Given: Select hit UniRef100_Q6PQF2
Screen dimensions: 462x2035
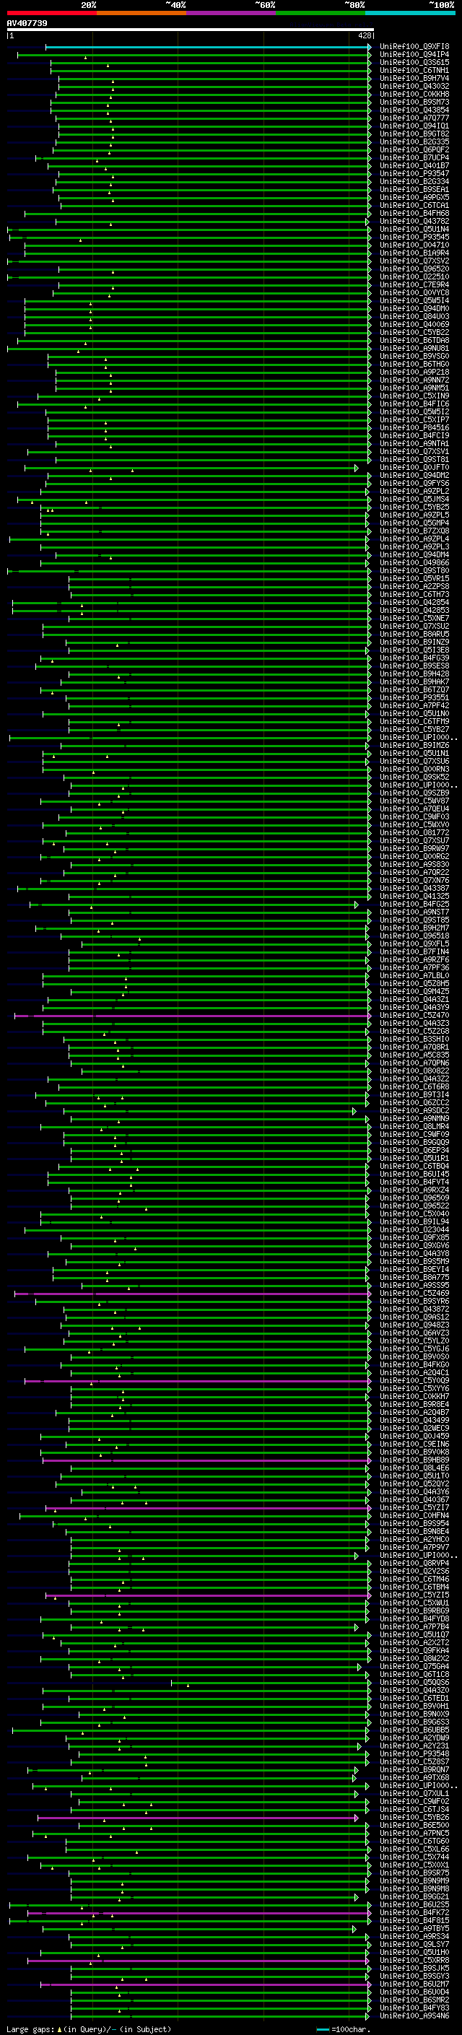Looking at the screenshot, I should [x=414, y=150].
